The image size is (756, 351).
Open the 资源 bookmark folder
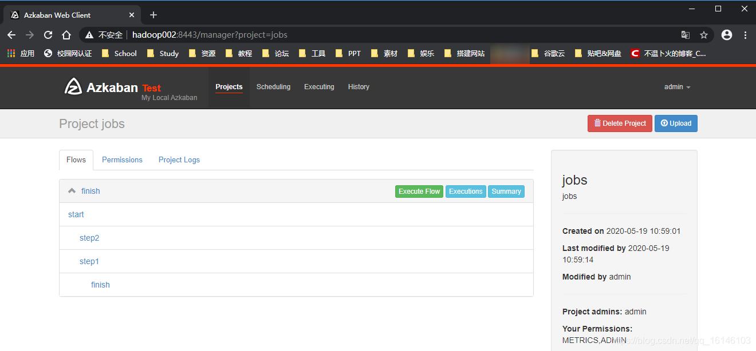[x=202, y=53]
